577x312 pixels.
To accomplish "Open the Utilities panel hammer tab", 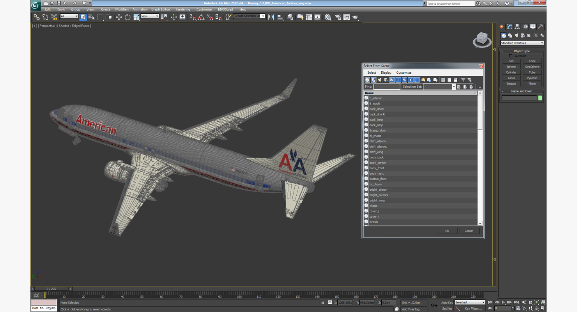I will tap(541, 27).
